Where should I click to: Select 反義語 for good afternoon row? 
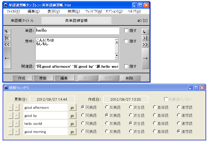pyautogui.click(x=107, y=107)
